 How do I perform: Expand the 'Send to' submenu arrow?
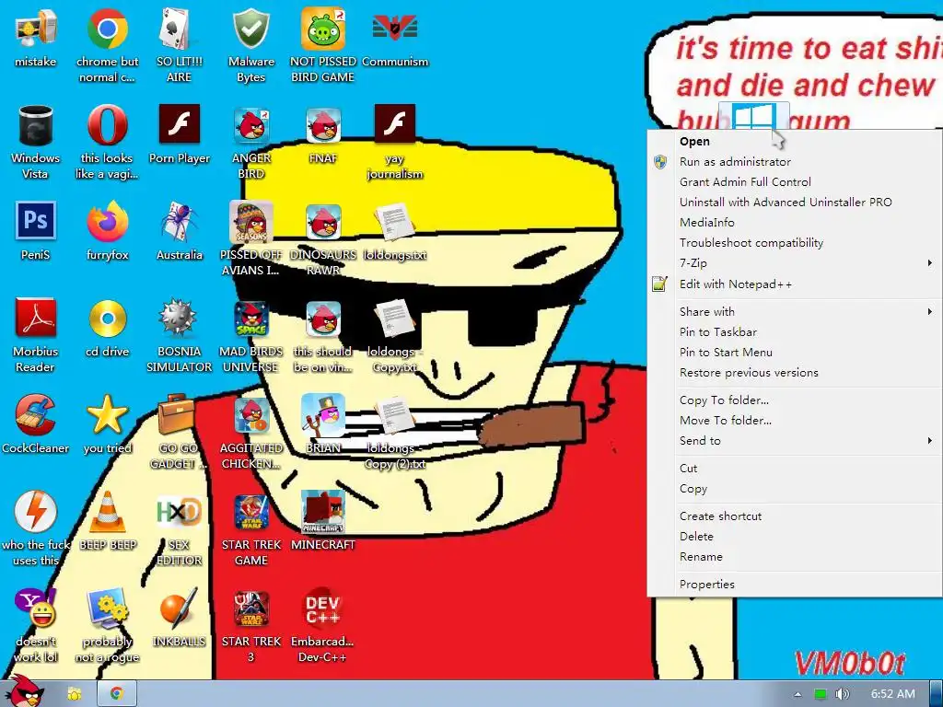coord(930,441)
